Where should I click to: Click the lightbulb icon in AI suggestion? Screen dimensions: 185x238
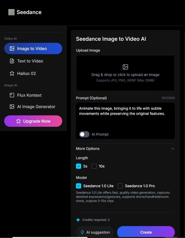pyautogui.click(x=82, y=232)
